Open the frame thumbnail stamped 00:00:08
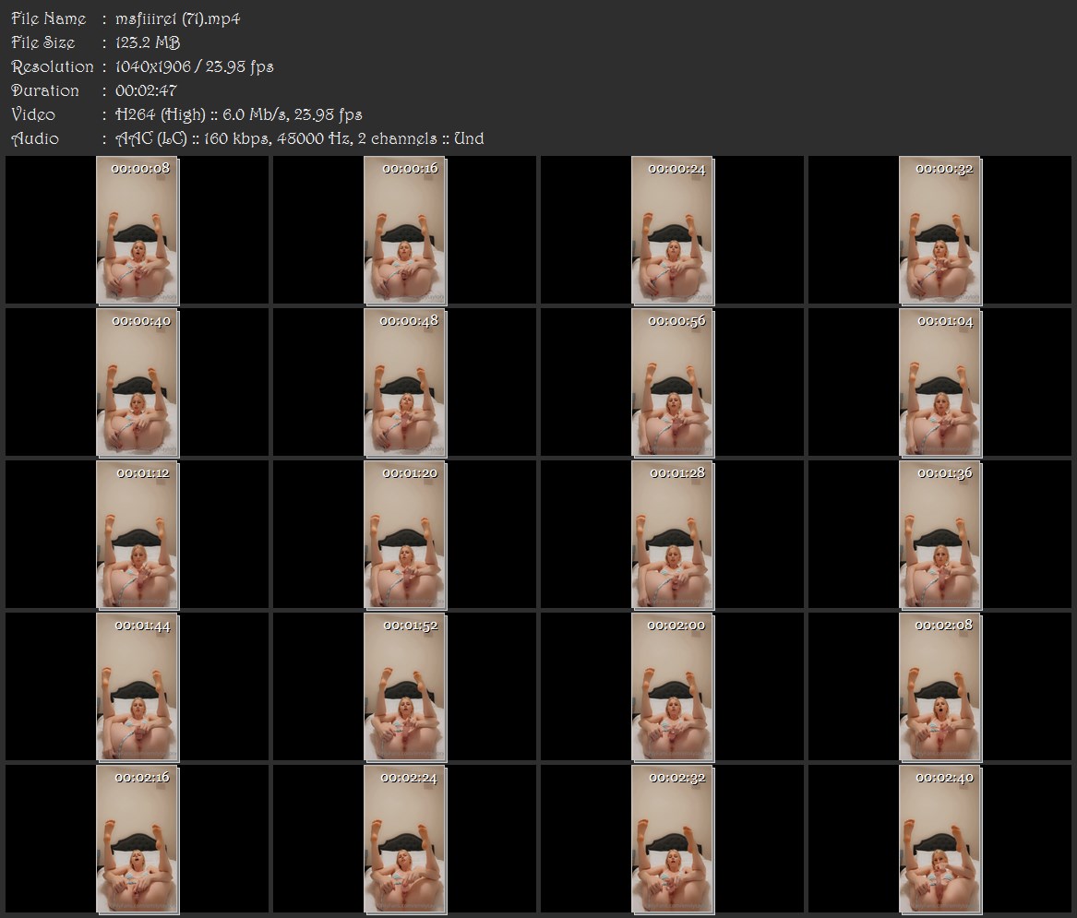This screenshot has width=1077, height=918. pos(138,230)
